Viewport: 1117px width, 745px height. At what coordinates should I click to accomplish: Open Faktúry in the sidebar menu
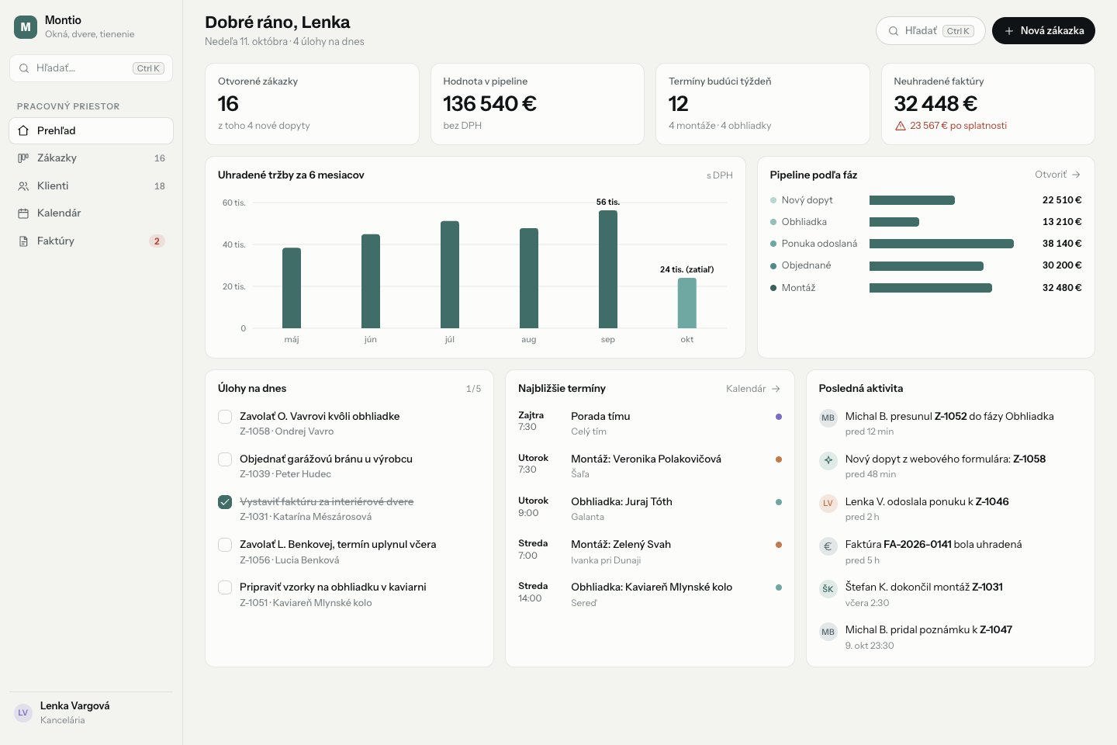pos(91,241)
